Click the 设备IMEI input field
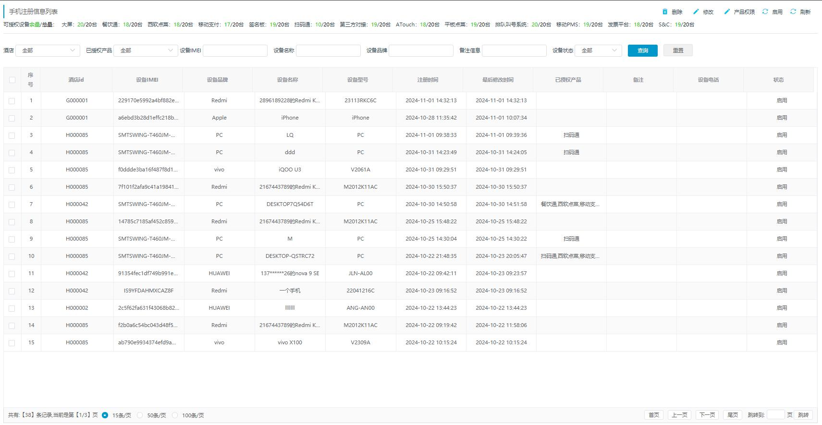The image size is (822, 425). pos(235,50)
